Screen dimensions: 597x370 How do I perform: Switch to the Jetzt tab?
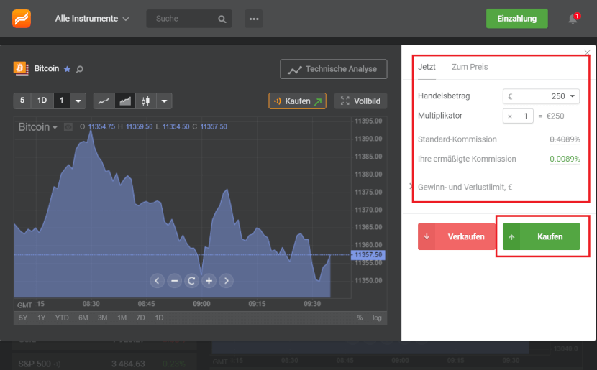coord(427,67)
